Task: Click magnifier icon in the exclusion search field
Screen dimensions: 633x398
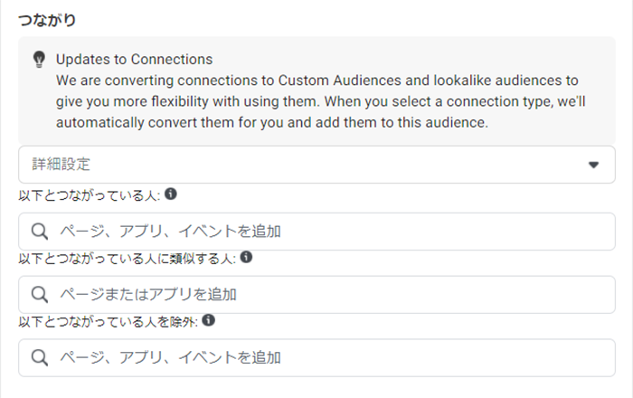Action: [x=40, y=357]
